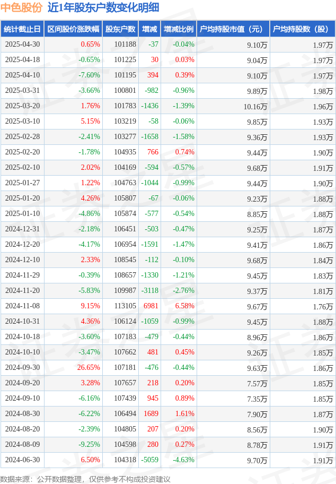
Task: Select the -5059 change value cell
Action: pyautogui.click(x=150, y=460)
